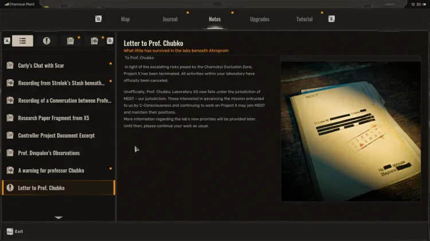This screenshot has width=430, height=241.
Task: Click audio icon beside A warning for professor
Action: pyautogui.click(x=10, y=170)
